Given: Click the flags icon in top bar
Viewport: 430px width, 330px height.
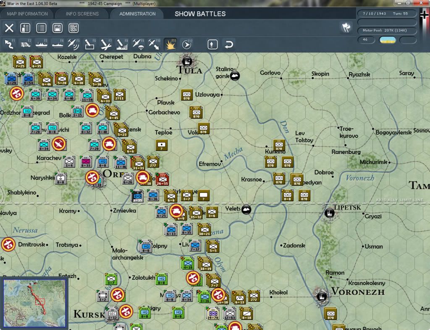Looking at the screenshot, I should (x=346, y=27).
